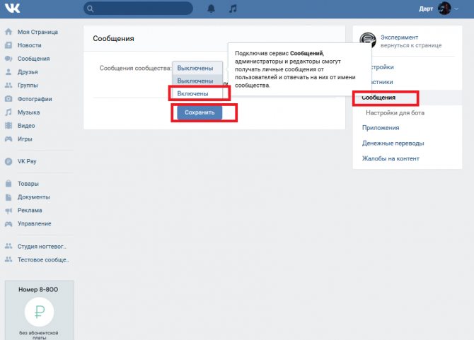
Task: Click the file icon beside Документы
Action: [x=8, y=197]
